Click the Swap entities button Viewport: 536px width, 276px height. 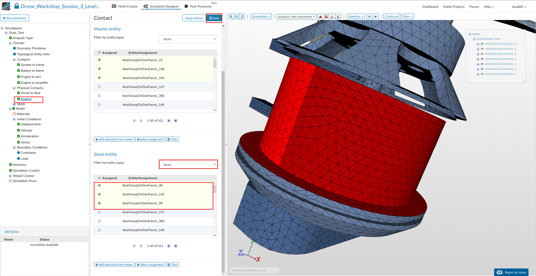(194, 18)
